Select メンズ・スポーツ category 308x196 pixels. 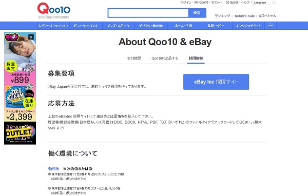coord(119,26)
